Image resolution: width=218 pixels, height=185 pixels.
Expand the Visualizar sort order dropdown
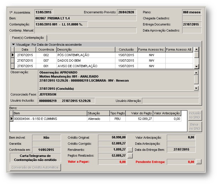(x=14, y=45)
